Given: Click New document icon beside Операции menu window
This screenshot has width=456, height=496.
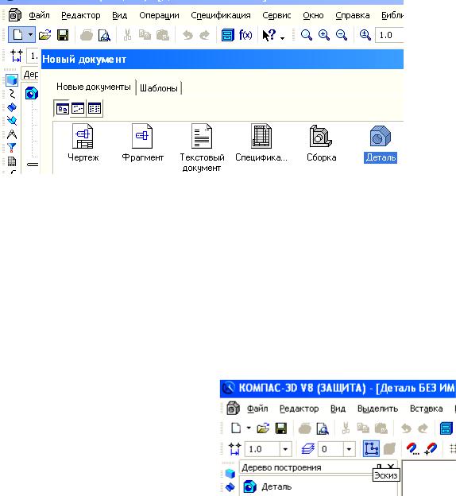Looking at the screenshot, I should click(17, 35).
